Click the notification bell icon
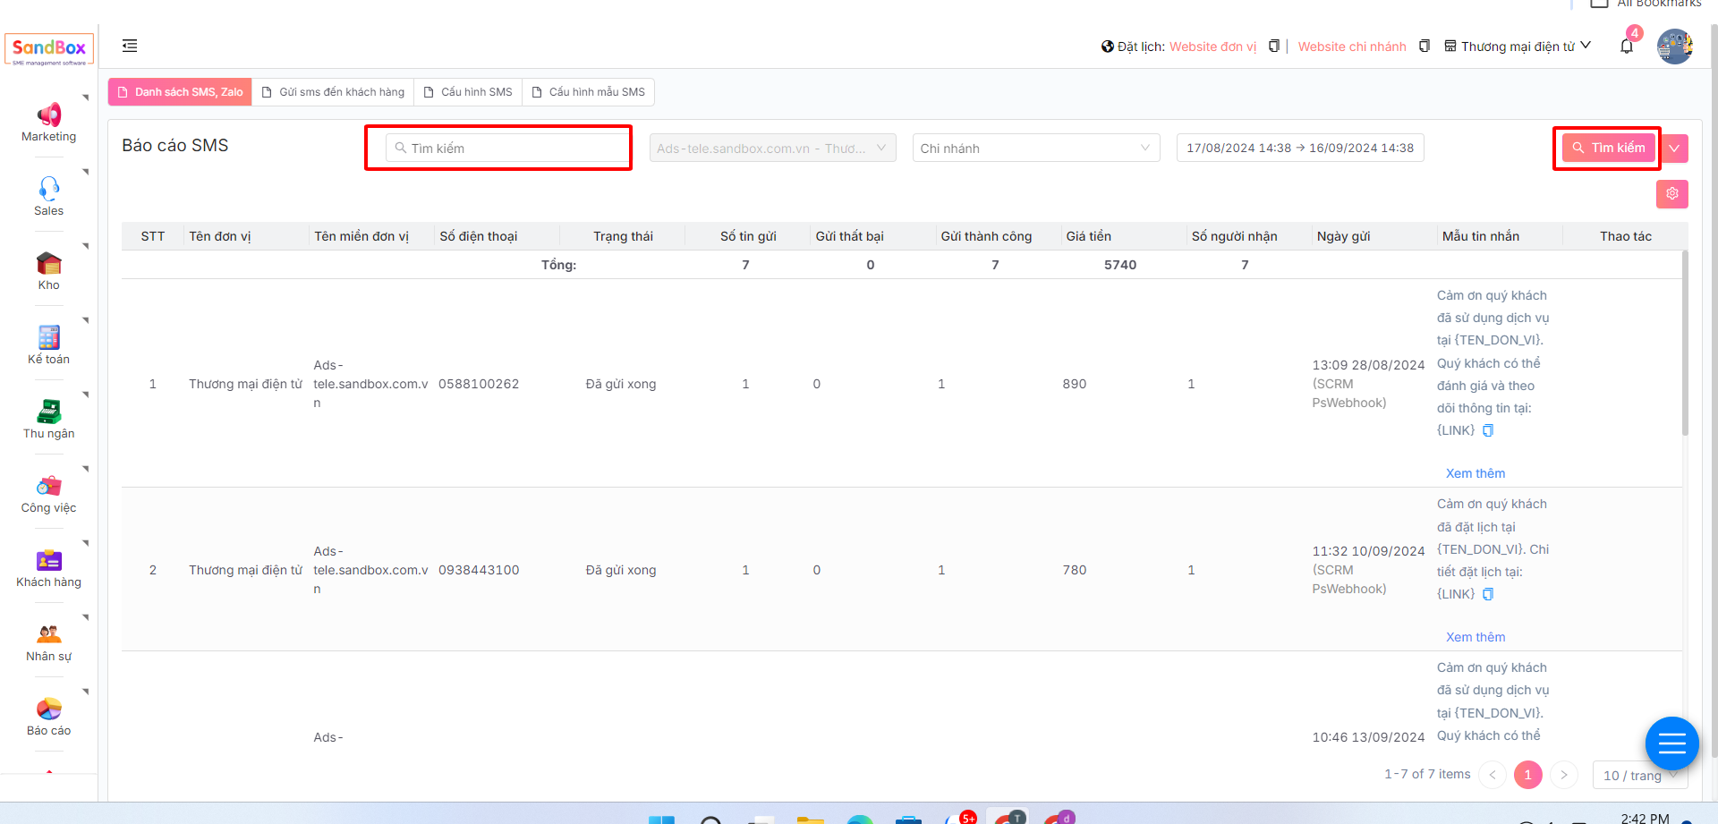The width and height of the screenshot is (1718, 824). pos(1626,47)
